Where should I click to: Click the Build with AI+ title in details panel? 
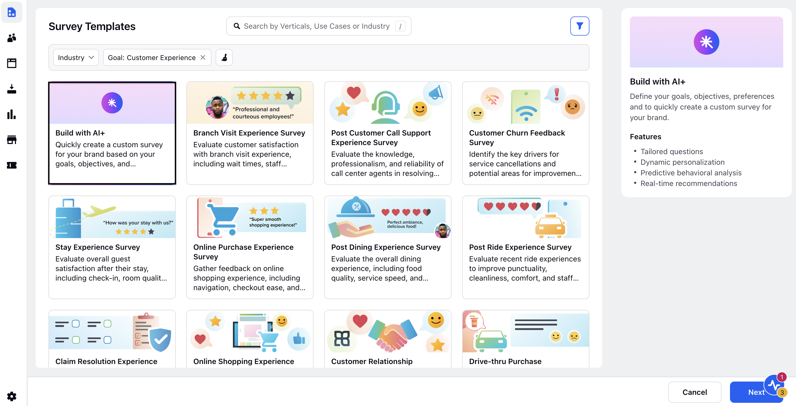point(657,82)
